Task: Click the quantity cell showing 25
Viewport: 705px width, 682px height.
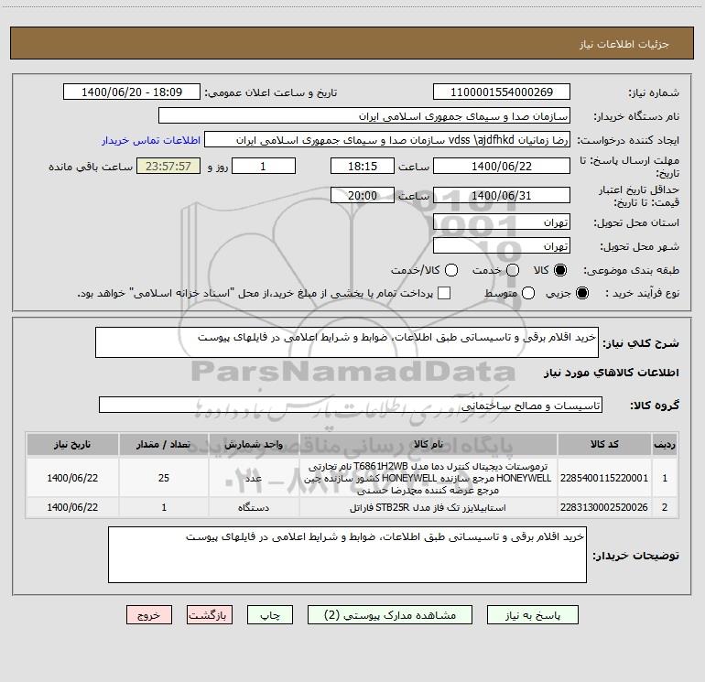Action: pyautogui.click(x=164, y=478)
